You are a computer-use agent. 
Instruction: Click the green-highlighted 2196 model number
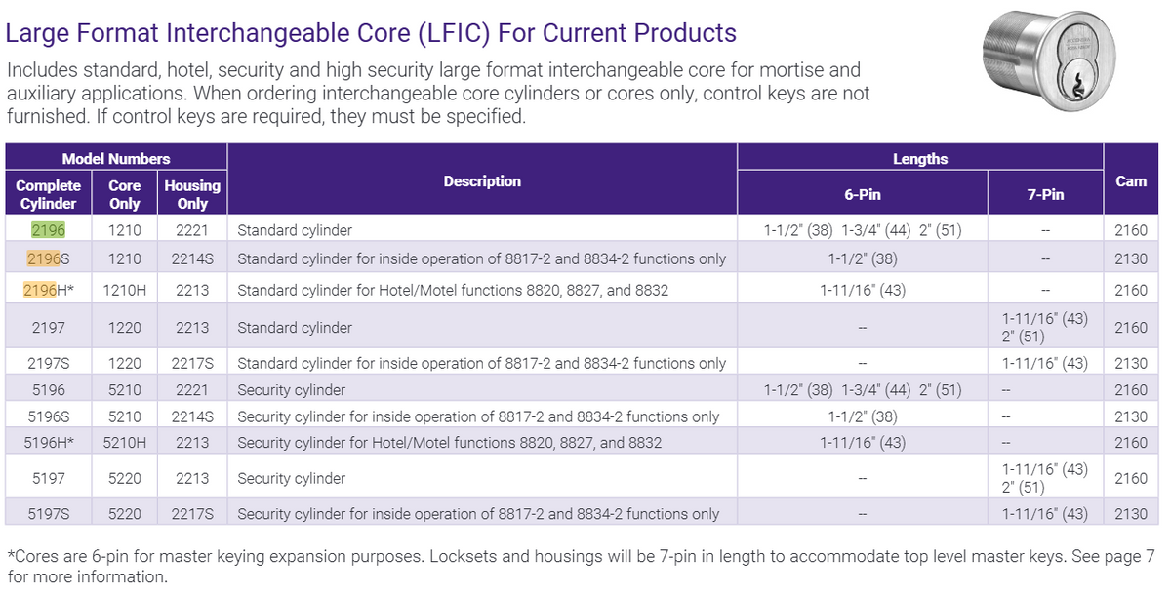(48, 231)
